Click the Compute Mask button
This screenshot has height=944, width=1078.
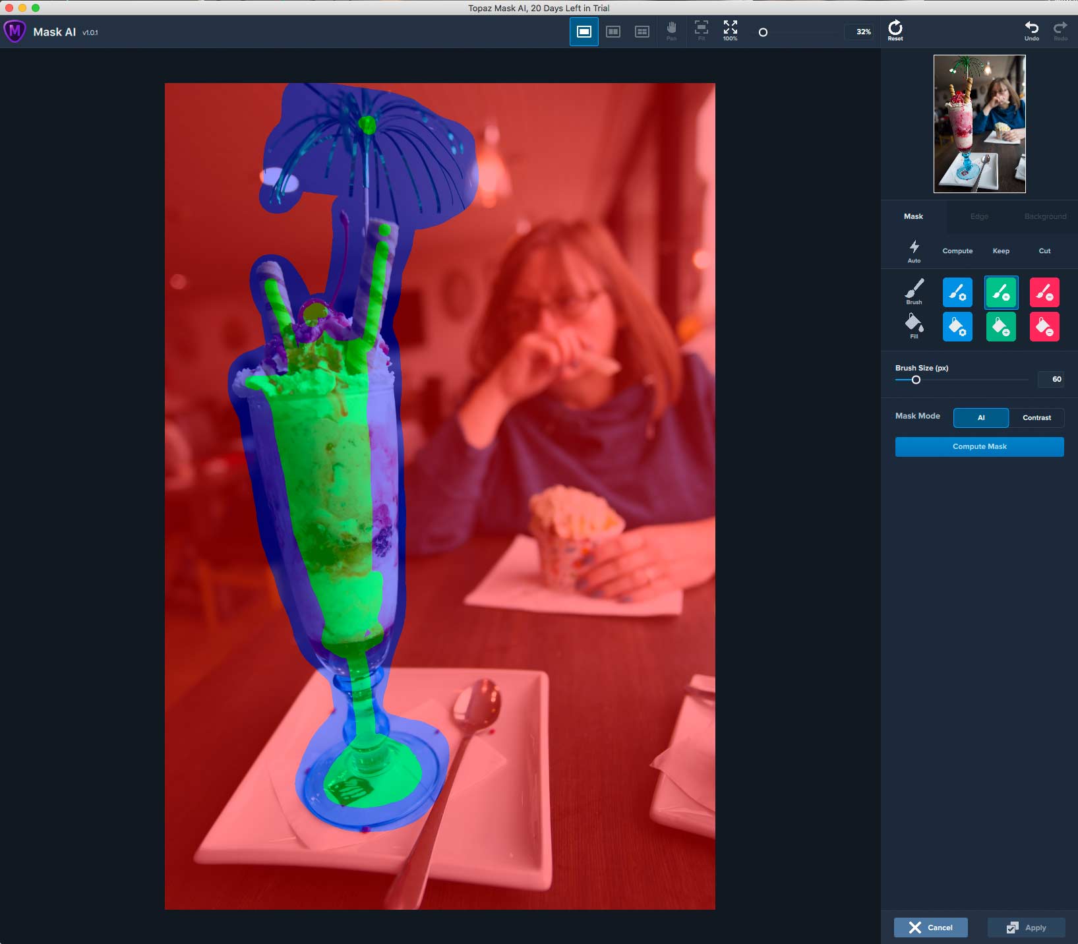pos(979,446)
